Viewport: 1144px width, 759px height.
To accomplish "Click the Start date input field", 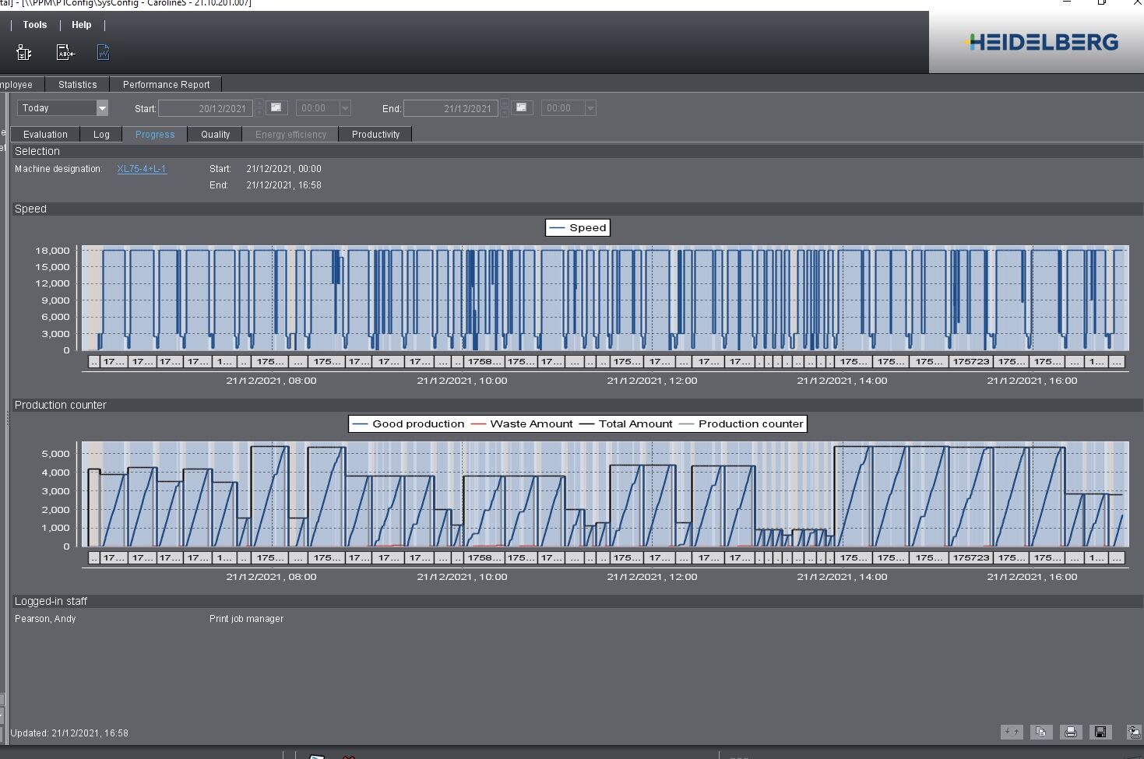I will click(206, 108).
